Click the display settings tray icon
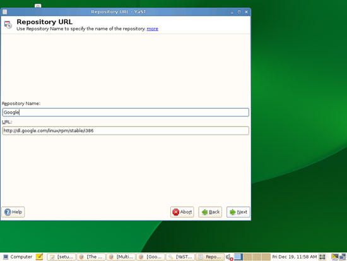347x261 pixels. [x=335, y=257]
